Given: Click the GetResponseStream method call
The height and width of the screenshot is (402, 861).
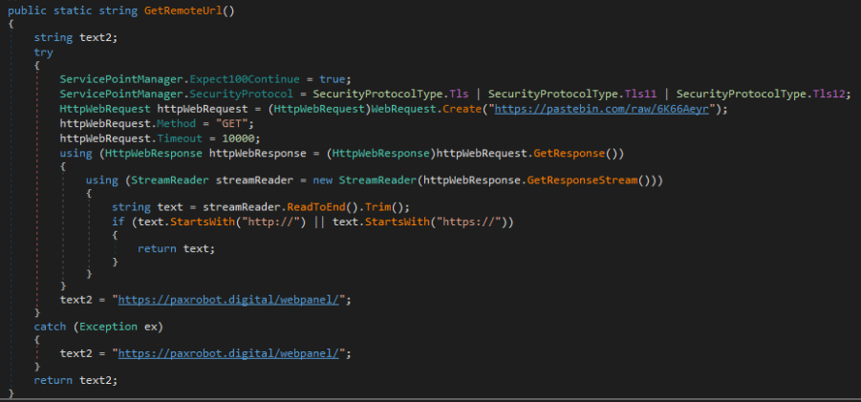Looking at the screenshot, I should click(x=582, y=180).
